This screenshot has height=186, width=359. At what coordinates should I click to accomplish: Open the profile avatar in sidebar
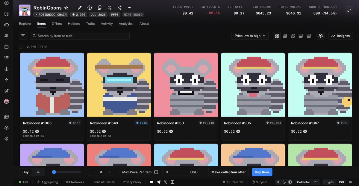[x=6, y=102]
